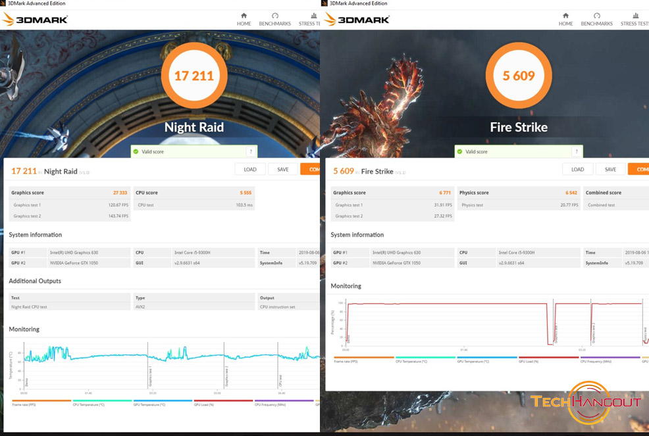The height and width of the screenshot is (436, 649).
Task: Go to Stress Tests in the Fire Strike window
Action: [635, 20]
